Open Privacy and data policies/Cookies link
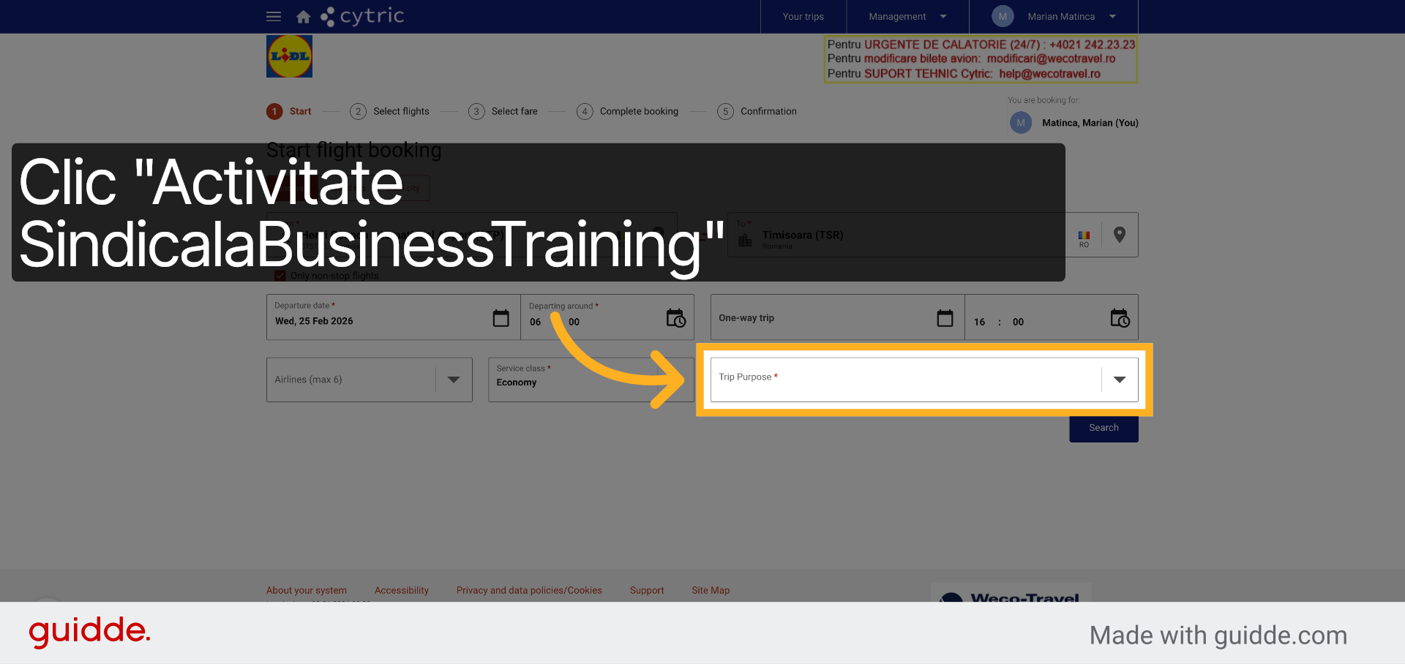Image resolution: width=1405 pixels, height=664 pixels. tap(529, 590)
